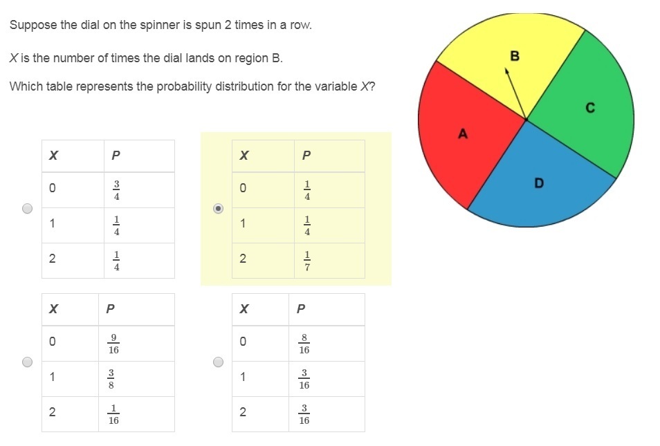The height and width of the screenshot is (446, 660).
Task: Click the 'Suppose the dial on the spinner' sentence
Action: (x=161, y=26)
